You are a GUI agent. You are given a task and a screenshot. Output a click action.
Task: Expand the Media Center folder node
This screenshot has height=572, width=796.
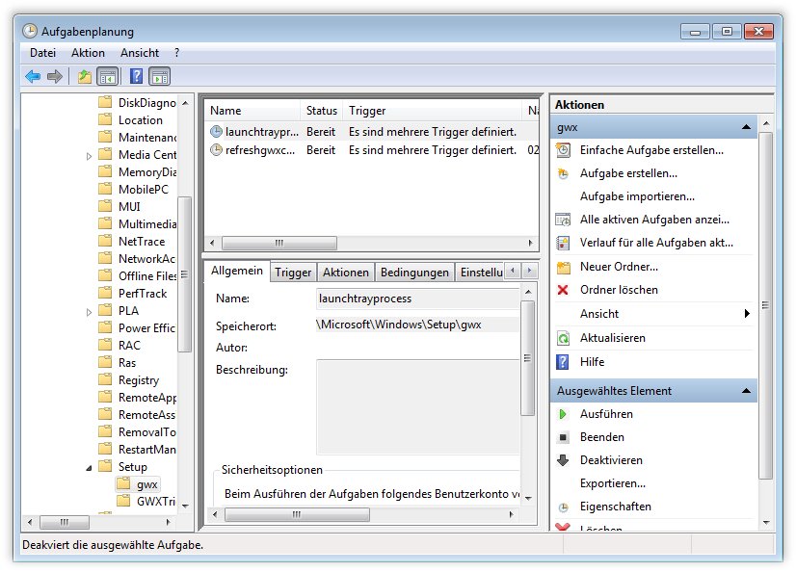(x=91, y=155)
